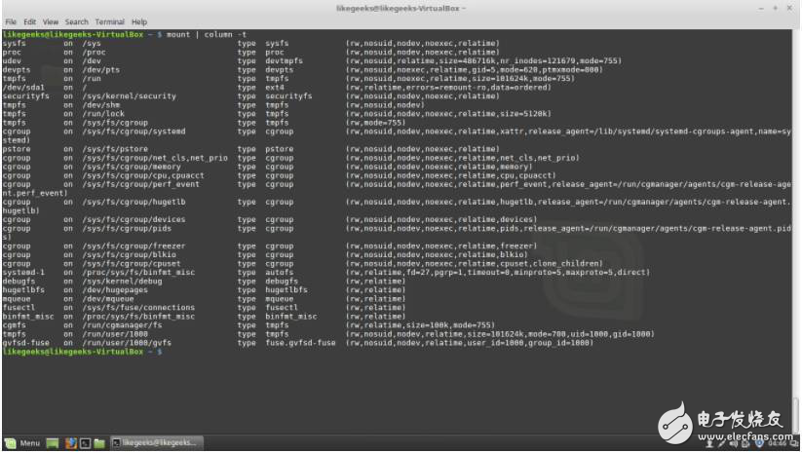The image size is (802, 453).
Task: Click the 'securityfs' name in the first column
Action: coord(25,96)
